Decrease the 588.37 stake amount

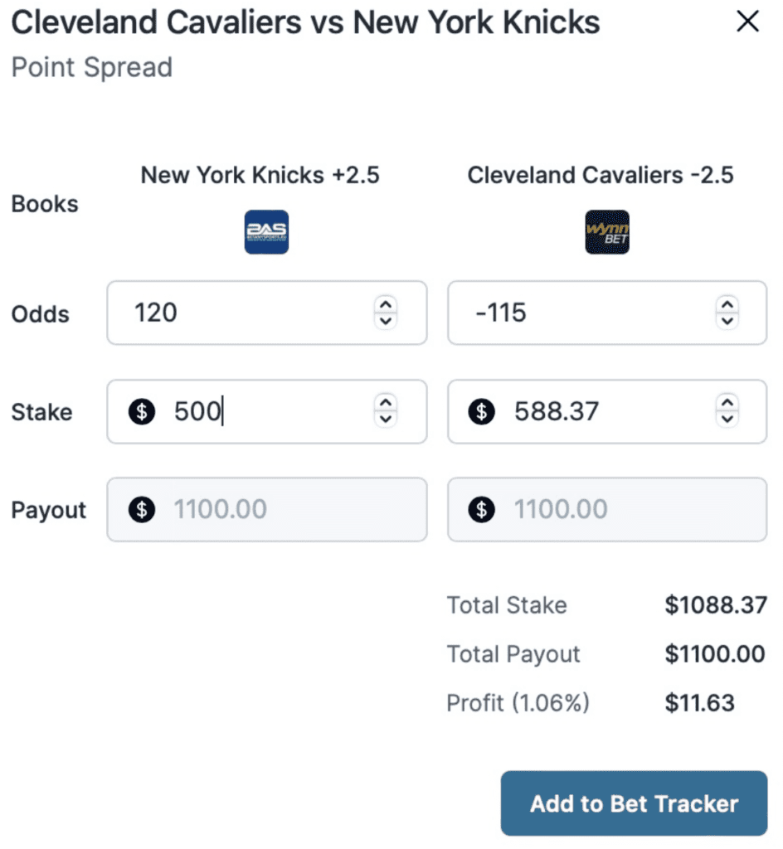pos(727,419)
